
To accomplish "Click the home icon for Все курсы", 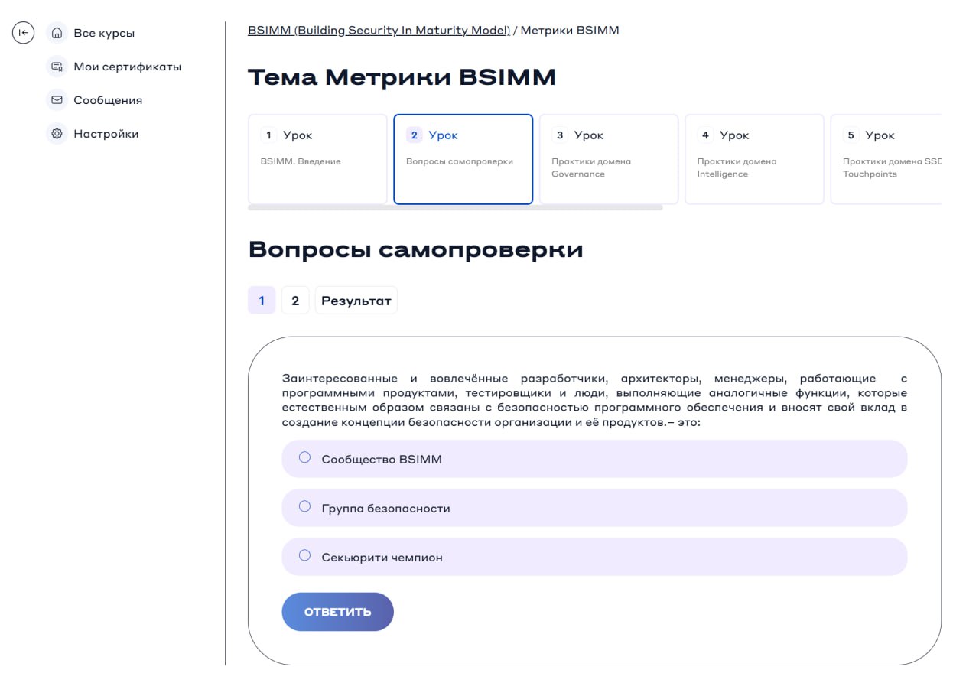I will (x=57, y=33).
